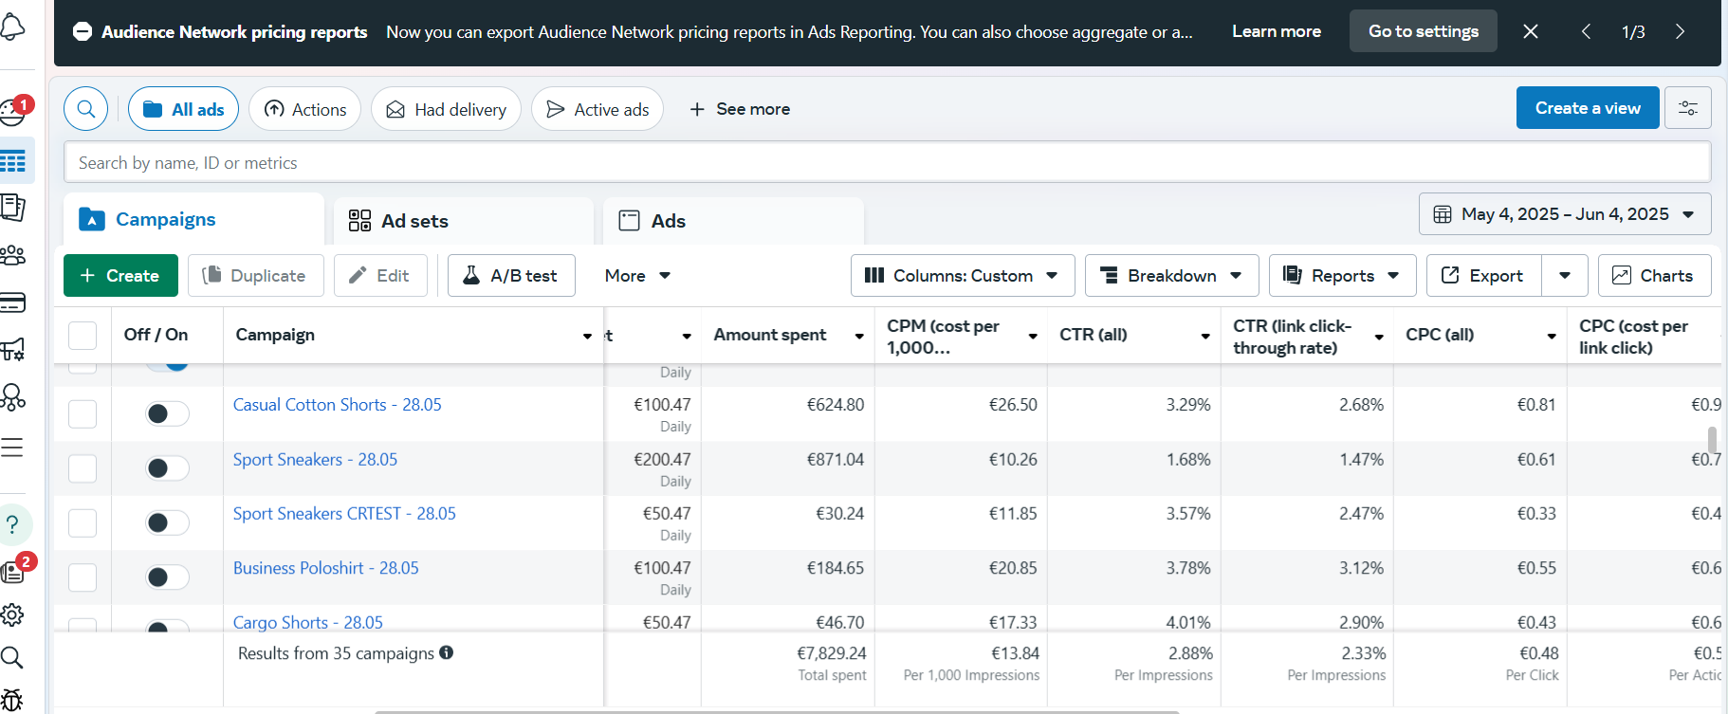The image size is (1728, 714).
Task: Start an A/B test
Action: click(x=511, y=276)
